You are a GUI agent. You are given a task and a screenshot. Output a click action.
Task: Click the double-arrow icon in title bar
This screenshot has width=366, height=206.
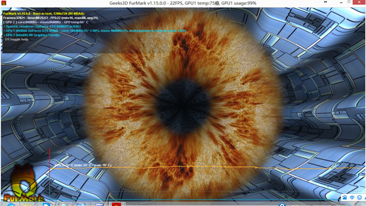point(326,2)
